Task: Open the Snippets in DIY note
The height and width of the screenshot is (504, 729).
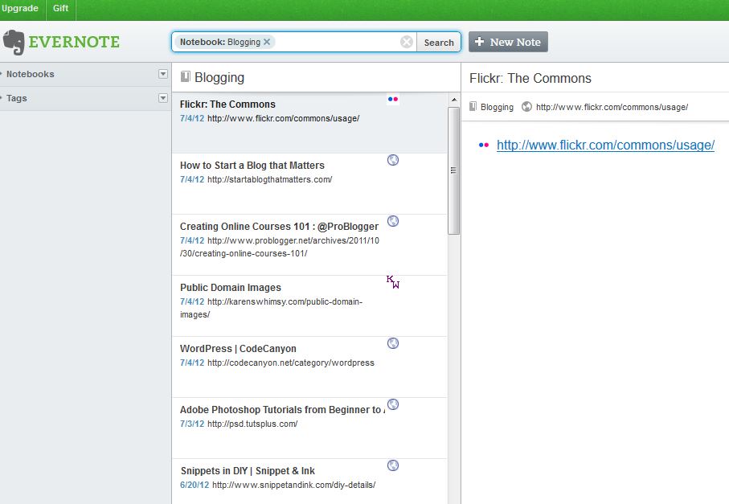Action: pyautogui.click(x=309, y=481)
